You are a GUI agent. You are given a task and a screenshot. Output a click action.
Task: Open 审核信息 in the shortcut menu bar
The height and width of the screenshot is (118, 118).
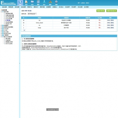tap(17, 7)
